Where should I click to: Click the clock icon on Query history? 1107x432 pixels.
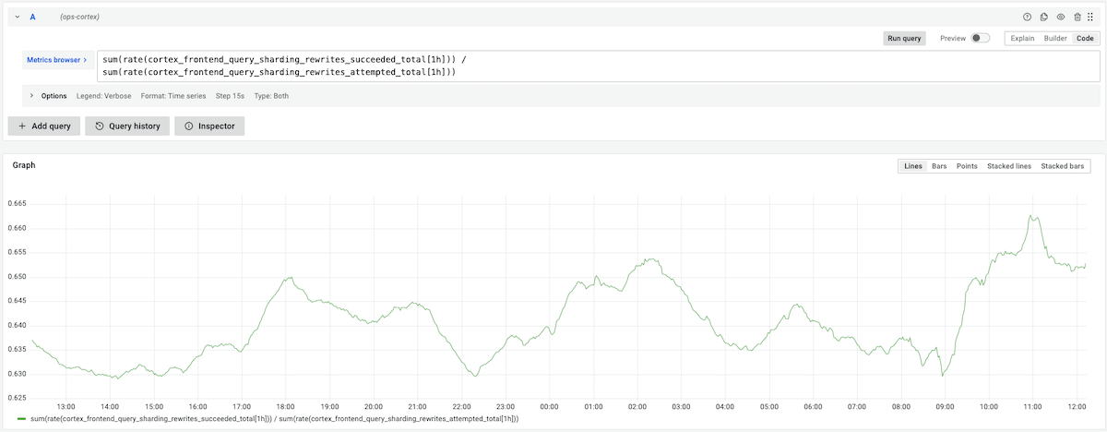(100, 126)
